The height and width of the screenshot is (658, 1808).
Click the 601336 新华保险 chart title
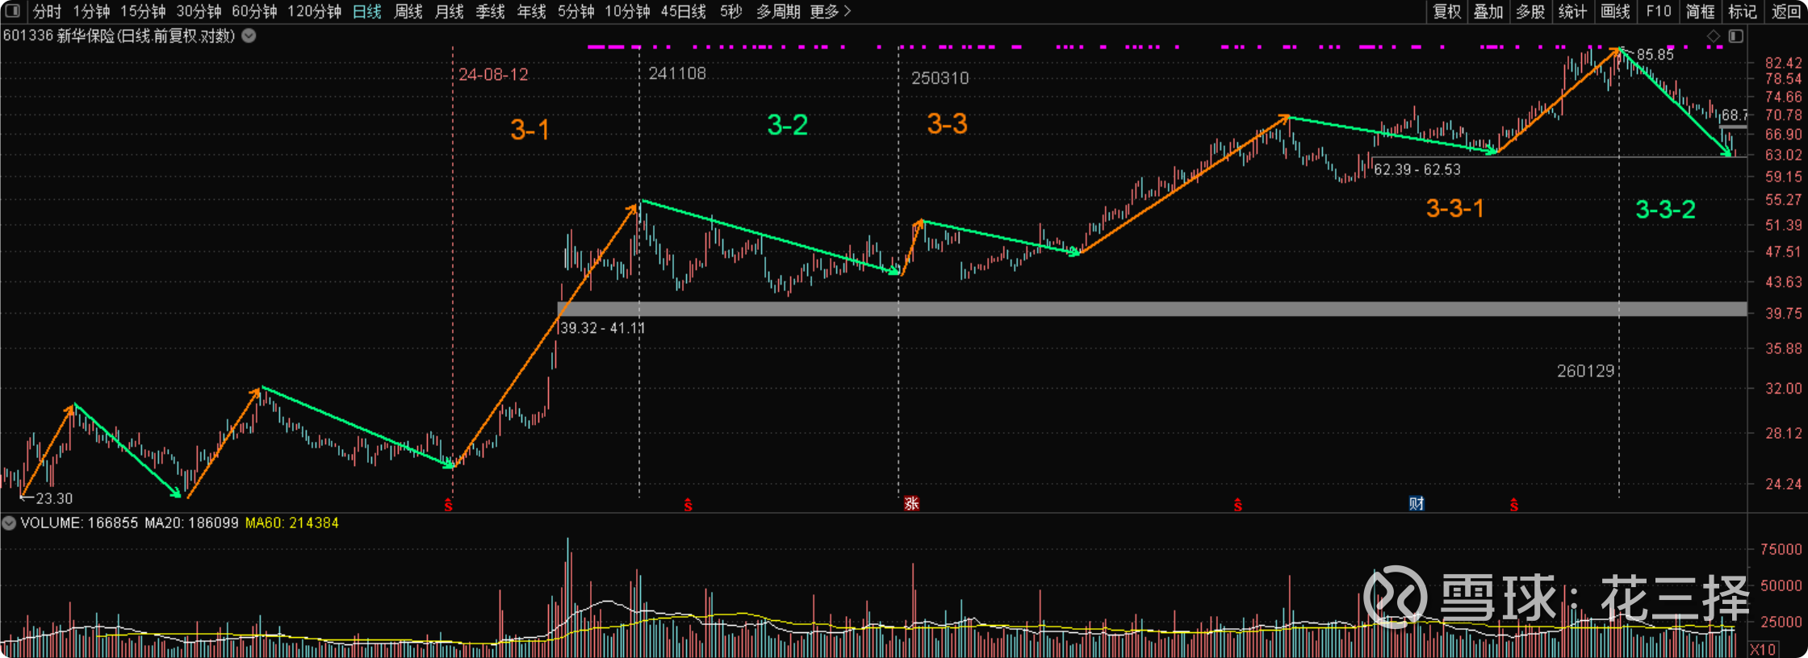(x=119, y=35)
